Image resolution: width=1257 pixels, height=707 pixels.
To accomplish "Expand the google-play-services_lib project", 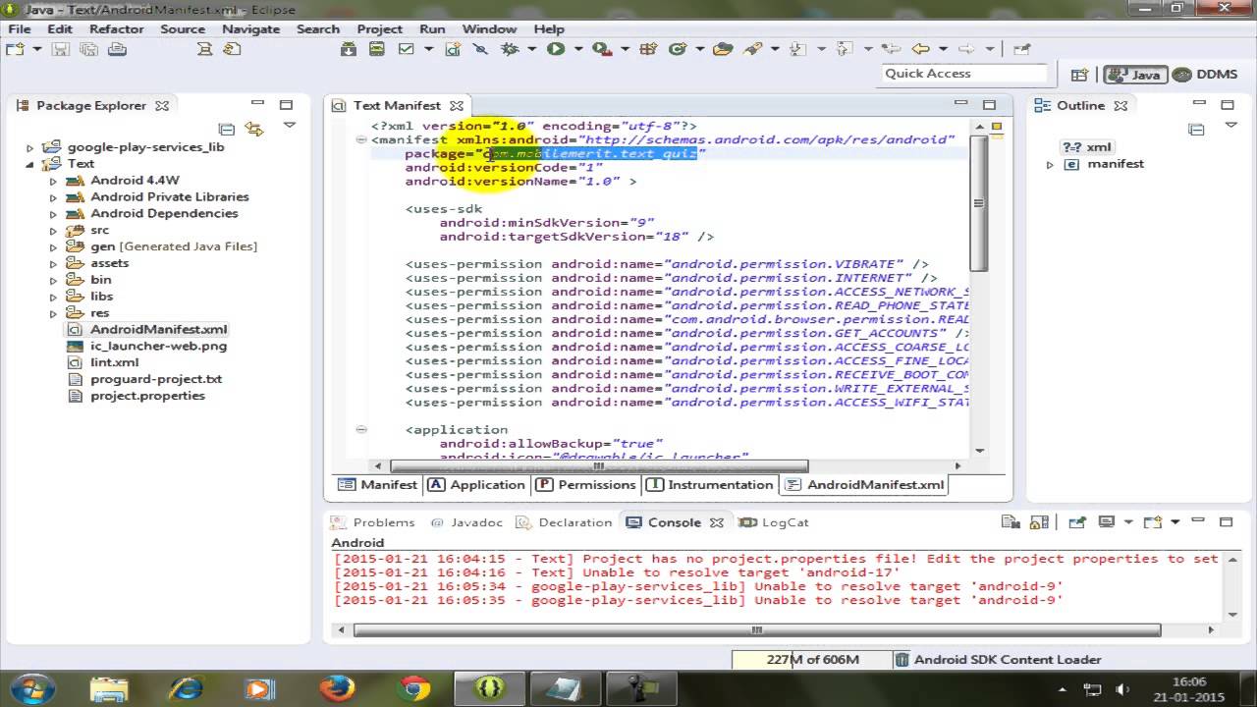I will point(29,147).
